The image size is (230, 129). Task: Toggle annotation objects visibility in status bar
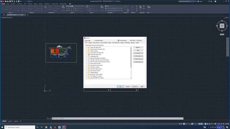[x=205, y=124]
